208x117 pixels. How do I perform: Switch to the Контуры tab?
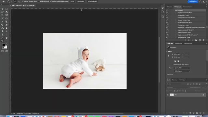coord(182,80)
